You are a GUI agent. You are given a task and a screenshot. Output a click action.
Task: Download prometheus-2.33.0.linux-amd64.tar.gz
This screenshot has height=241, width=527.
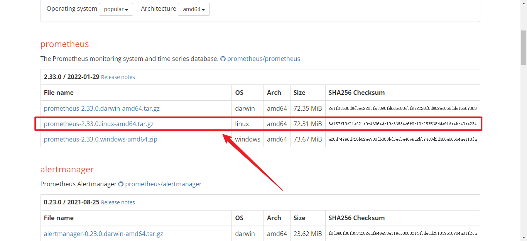point(99,124)
